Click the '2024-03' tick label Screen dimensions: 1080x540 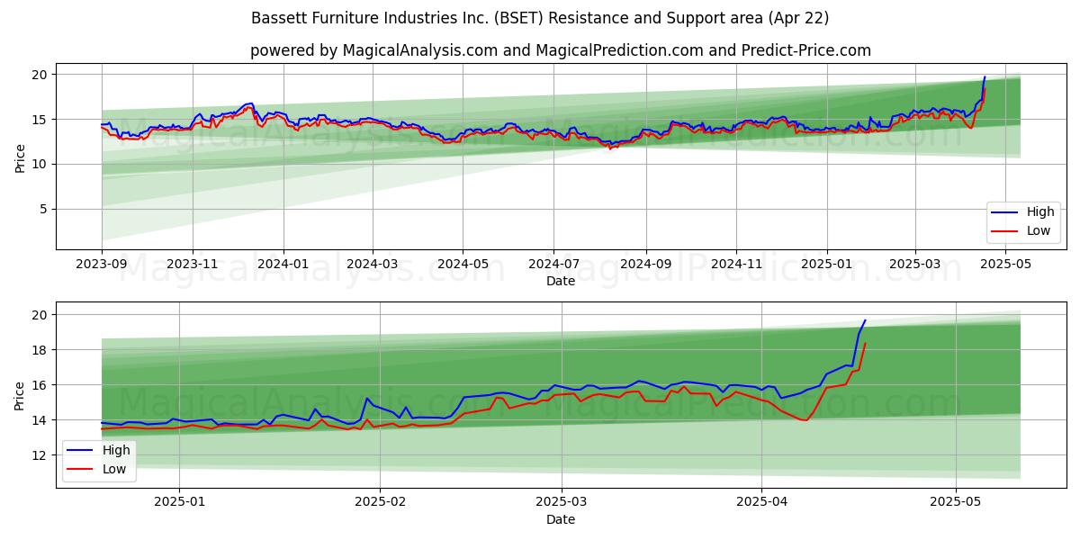(373, 265)
